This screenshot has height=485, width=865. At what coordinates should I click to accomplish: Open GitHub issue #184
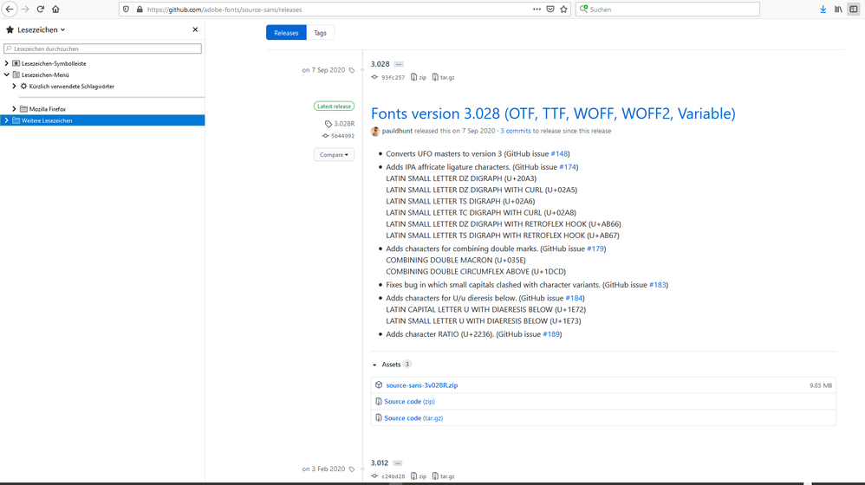(574, 298)
